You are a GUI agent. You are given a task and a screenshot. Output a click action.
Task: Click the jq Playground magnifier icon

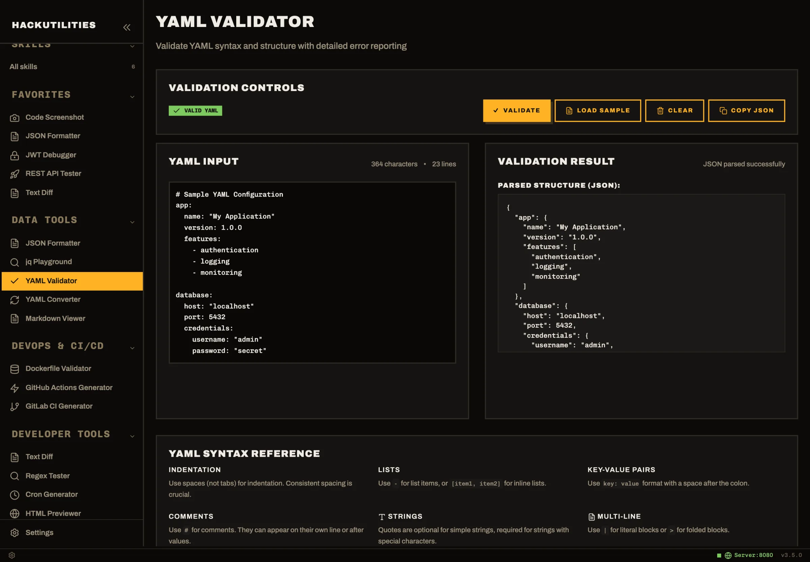[15, 262]
